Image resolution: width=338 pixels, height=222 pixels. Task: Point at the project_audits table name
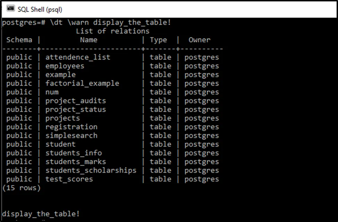click(75, 101)
